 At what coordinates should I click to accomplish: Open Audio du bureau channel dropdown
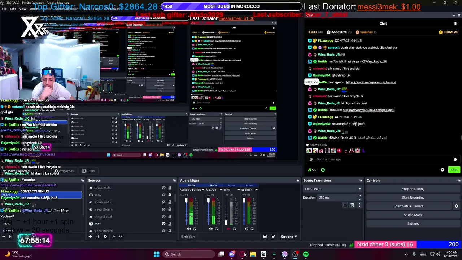pyautogui.click(x=203, y=190)
